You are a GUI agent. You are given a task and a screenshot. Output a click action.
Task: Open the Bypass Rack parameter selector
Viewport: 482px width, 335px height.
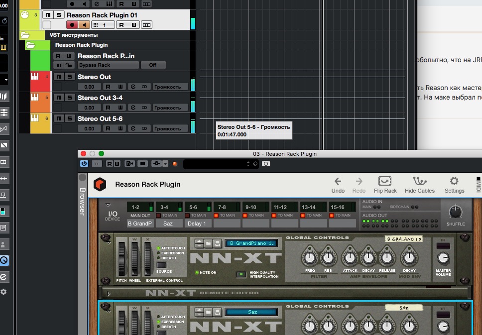(x=108, y=65)
